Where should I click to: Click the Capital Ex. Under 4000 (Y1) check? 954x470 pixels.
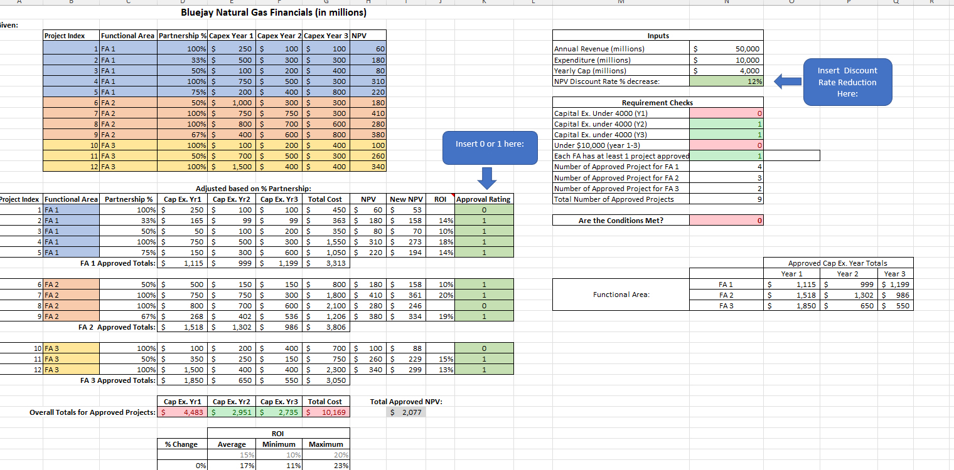pos(725,113)
